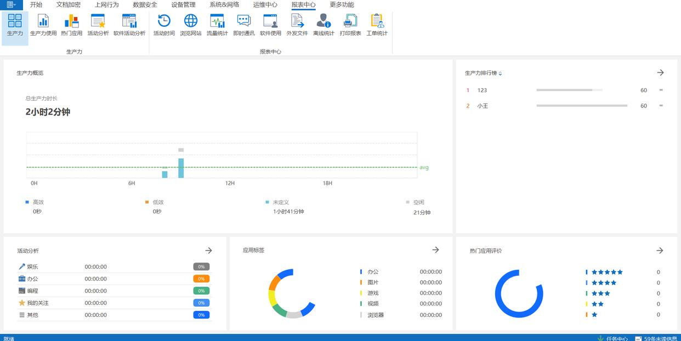Viewport: 681px width, 341px height.
Task: Click the 小王 progress bar in ranking
Action: (582, 106)
